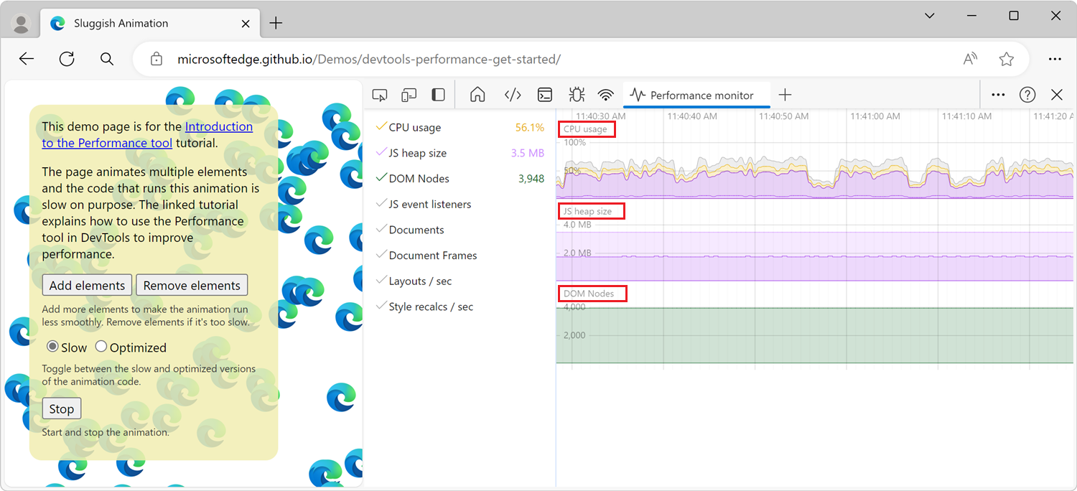
Task: Open the Network tool icon
Action: (x=606, y=95)
